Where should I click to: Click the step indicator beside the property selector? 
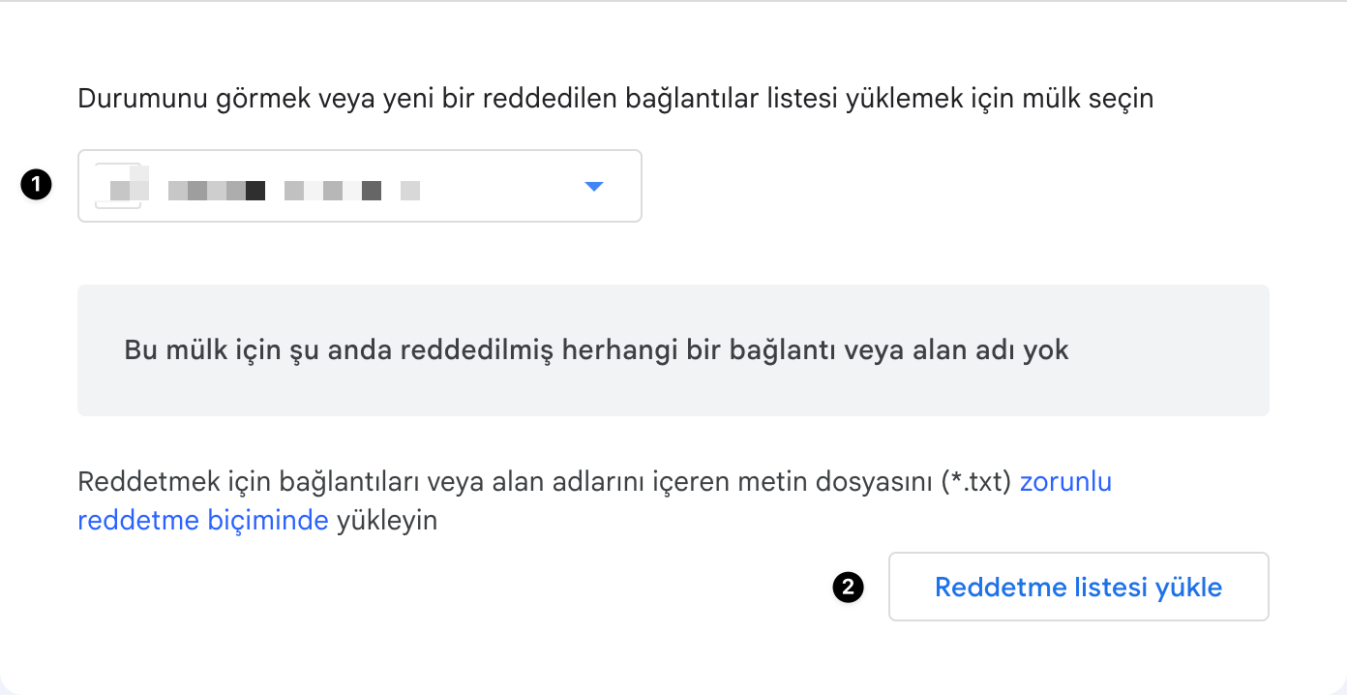tap(36, 186)
